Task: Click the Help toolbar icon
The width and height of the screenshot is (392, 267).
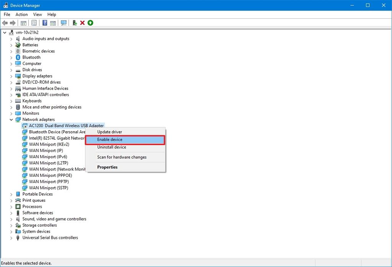Action: pos(44,23)
